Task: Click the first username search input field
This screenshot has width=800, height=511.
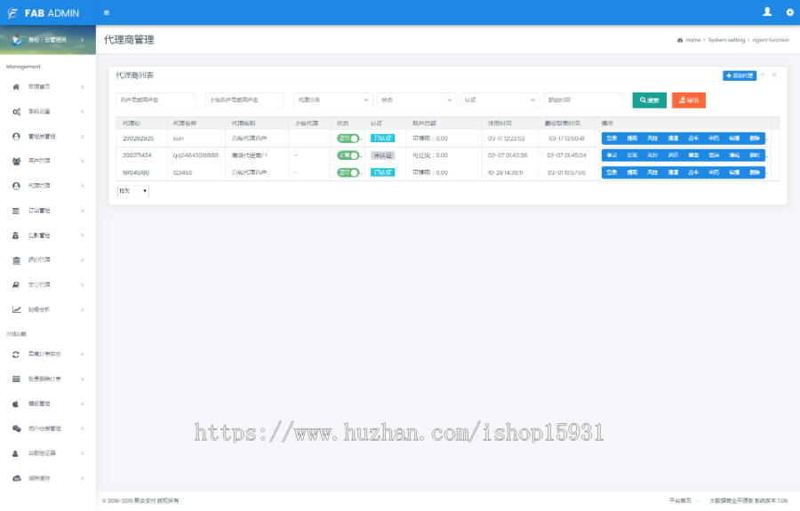Action: coord(156,100)
